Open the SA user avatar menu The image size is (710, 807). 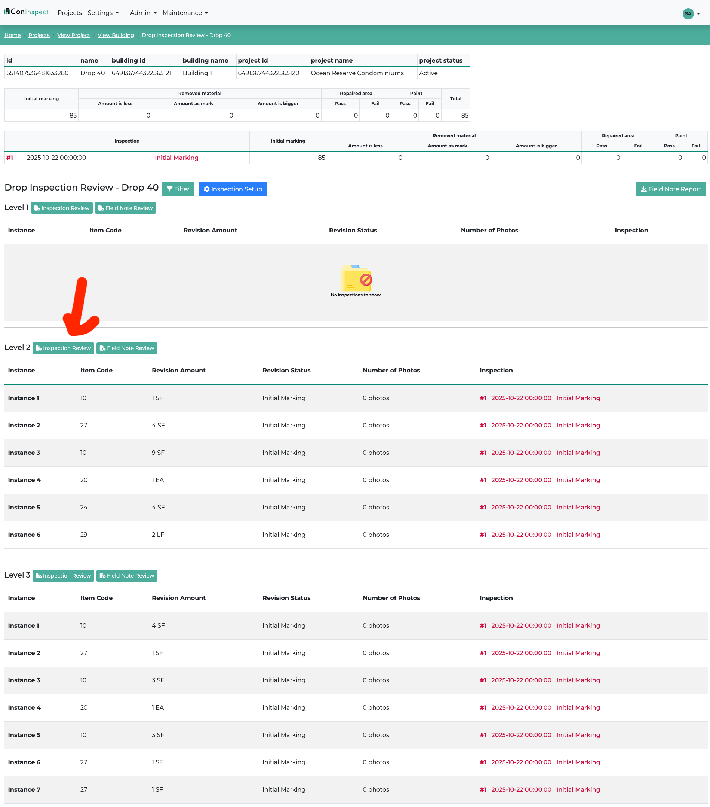[x=688, y=13]
